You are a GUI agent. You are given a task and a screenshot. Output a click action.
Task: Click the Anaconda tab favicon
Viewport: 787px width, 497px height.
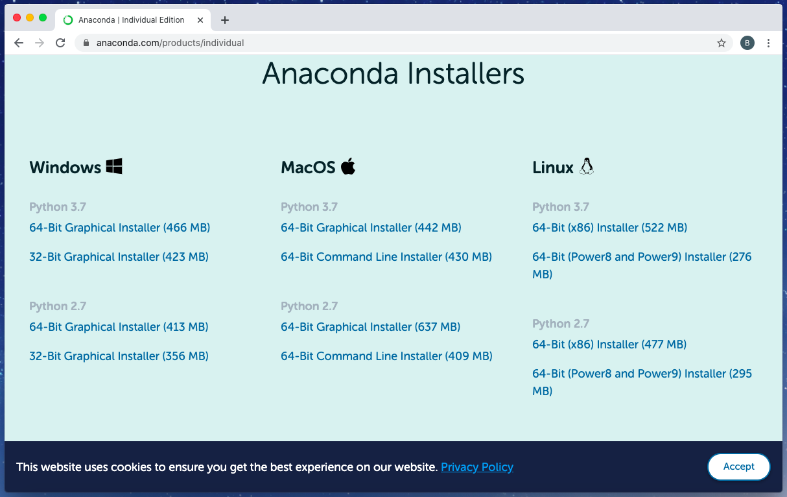pyautogui.click(x=68, y=20)
